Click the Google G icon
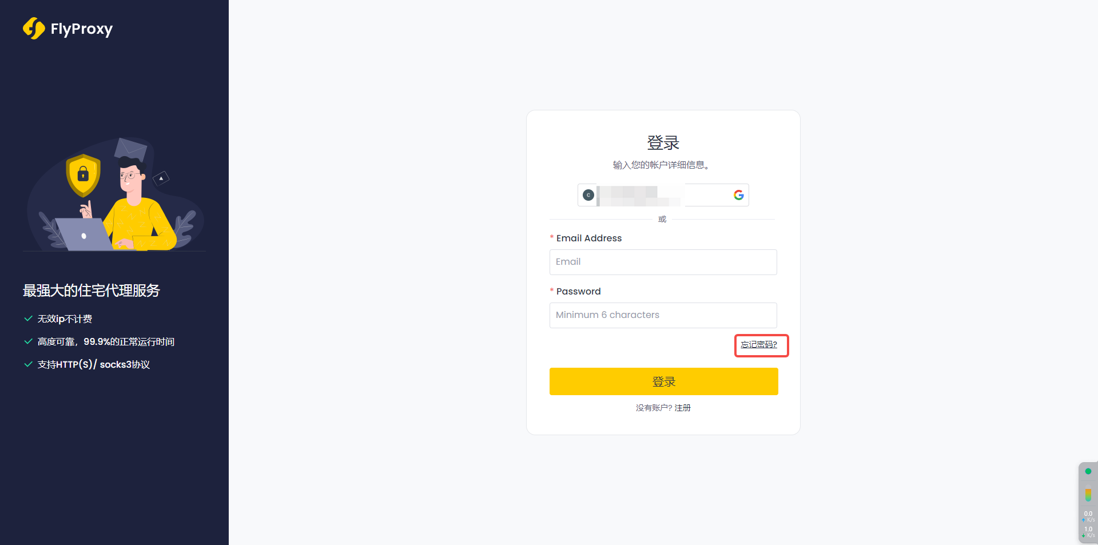 coord(738,195)
